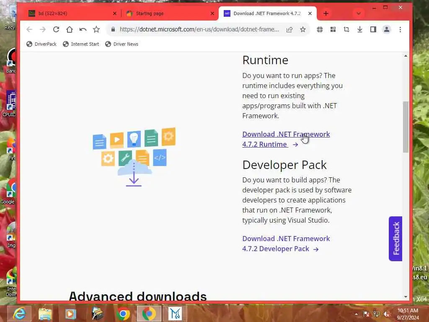429x322 pixels.
Task: Close the bd (522×824) tab
Action: coord(115,13)
